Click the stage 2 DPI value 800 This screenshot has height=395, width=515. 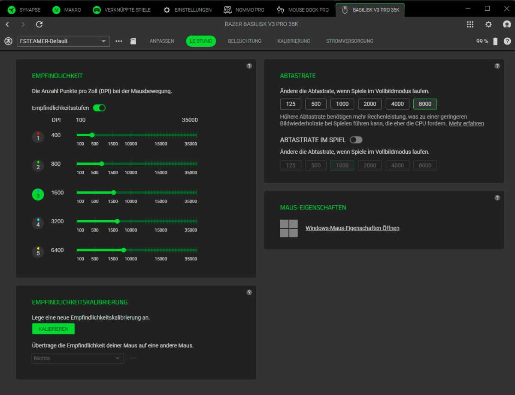[56, 164]
